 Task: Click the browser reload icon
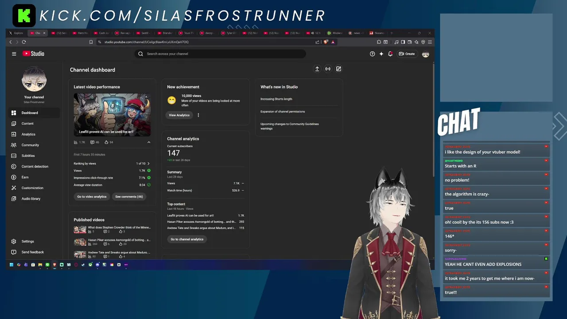[x=24, y=42]
